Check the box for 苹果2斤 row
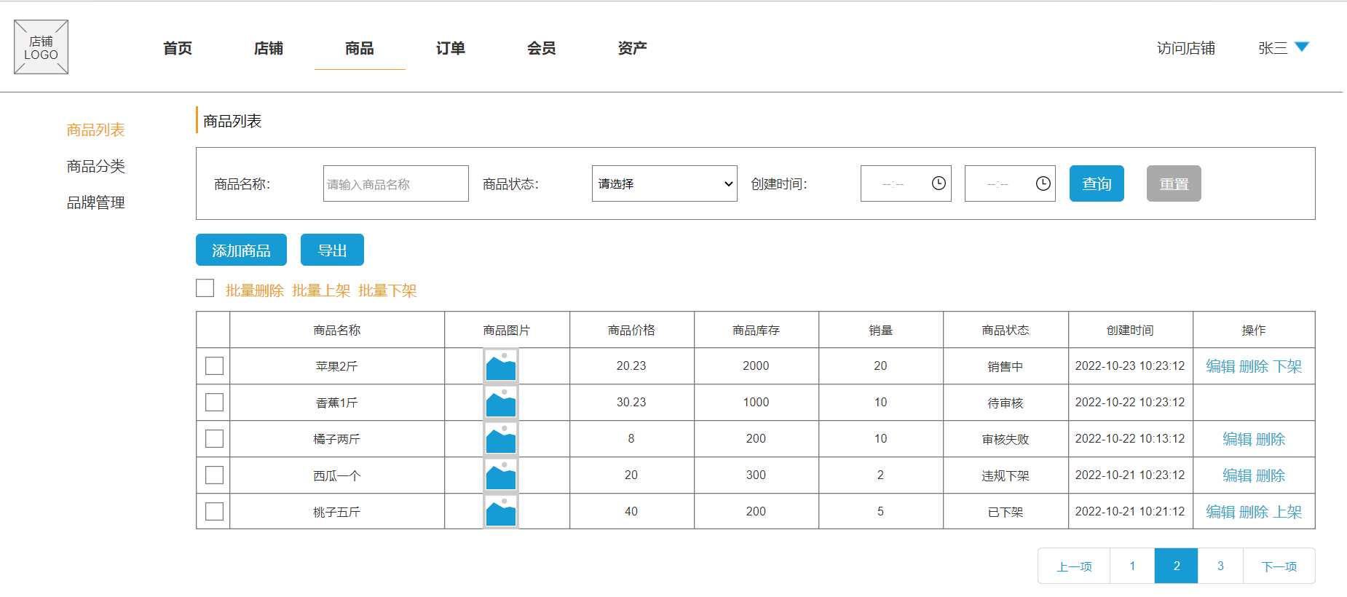Screen dimensions: 1347x597 pos(214,365)
